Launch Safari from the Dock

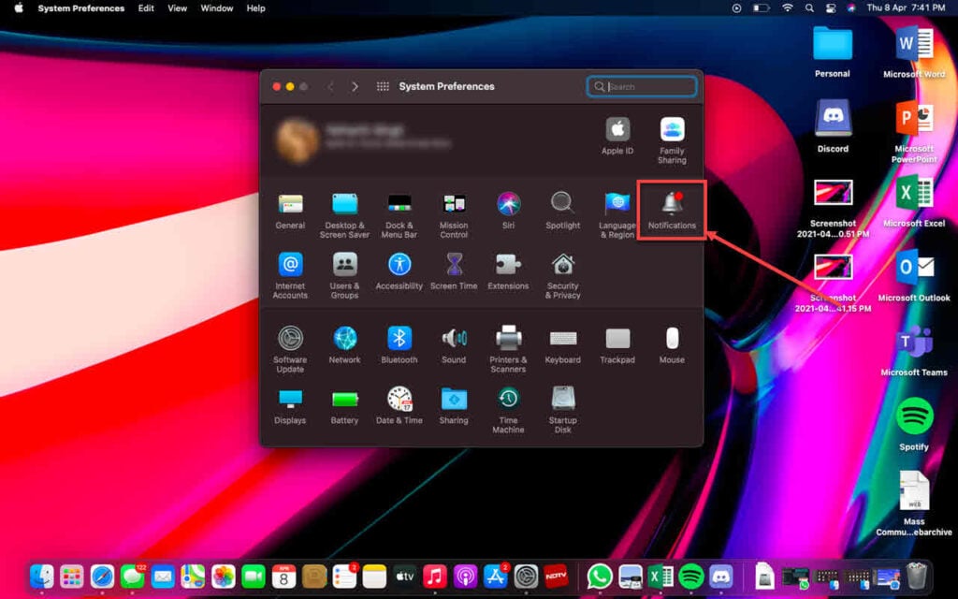(x=102, y=577)
